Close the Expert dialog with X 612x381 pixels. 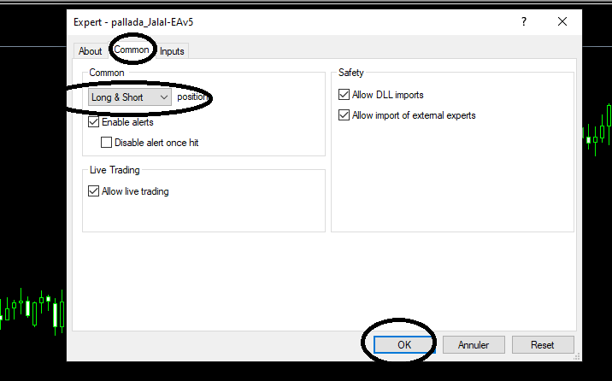coord(562,21)
